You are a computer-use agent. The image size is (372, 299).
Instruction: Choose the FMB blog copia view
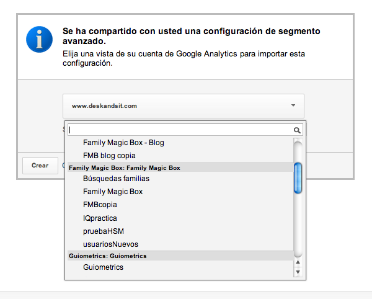[x=109, y=156]
